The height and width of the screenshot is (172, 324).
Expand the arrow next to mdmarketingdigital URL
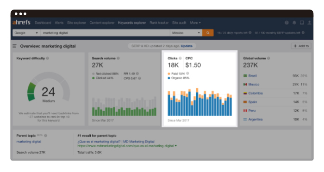(x=176, y=146)
